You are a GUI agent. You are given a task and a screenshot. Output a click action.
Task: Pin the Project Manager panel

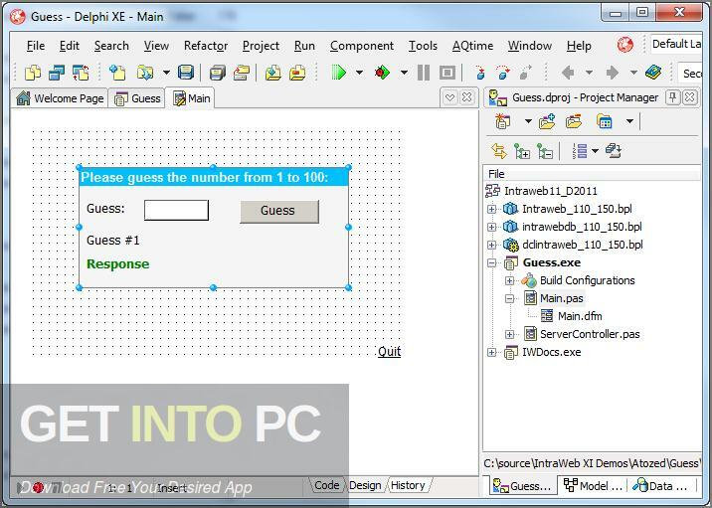coord(672,97)
